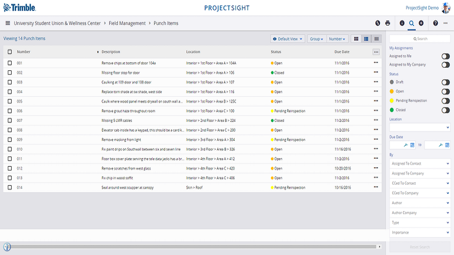
Task: Click the Search input field
Action: [420, 39]
